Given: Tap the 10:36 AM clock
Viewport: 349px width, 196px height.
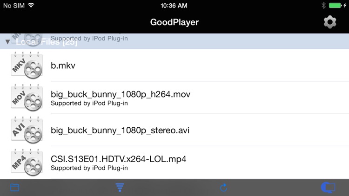Looking at the screenshot, I should [174, 6].
